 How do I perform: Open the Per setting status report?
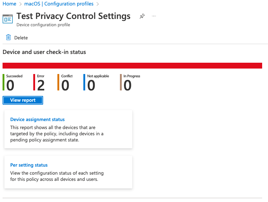[x=29, y=165]
